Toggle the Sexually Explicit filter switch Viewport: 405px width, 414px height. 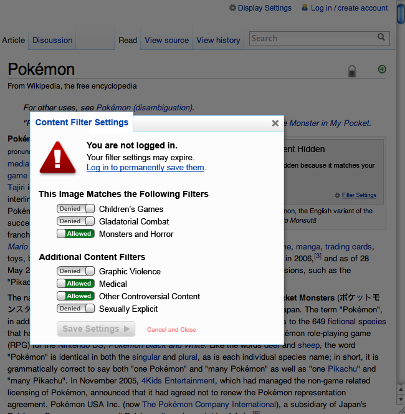tap(76, 309)
